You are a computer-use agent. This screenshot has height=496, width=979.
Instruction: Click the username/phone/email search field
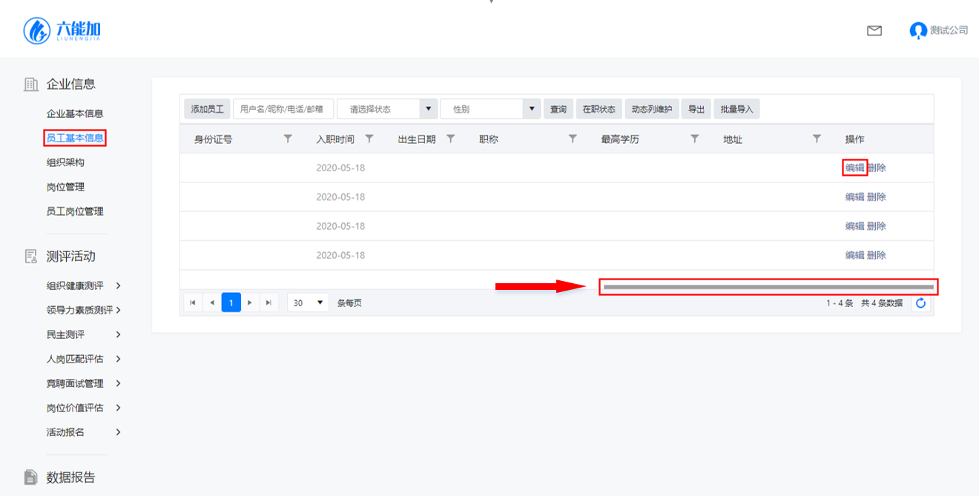[283, 109]
